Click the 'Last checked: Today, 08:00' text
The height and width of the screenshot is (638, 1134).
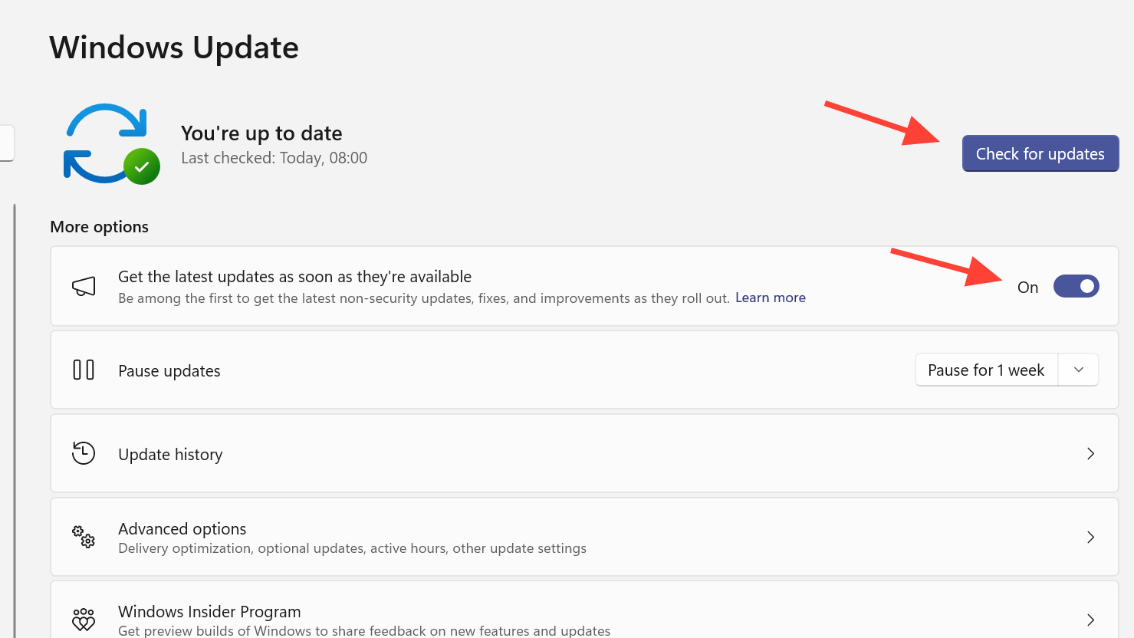(274, 158)
